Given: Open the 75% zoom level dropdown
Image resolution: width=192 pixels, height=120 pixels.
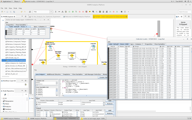Looking at the screenshot, I should pos(51,12).
